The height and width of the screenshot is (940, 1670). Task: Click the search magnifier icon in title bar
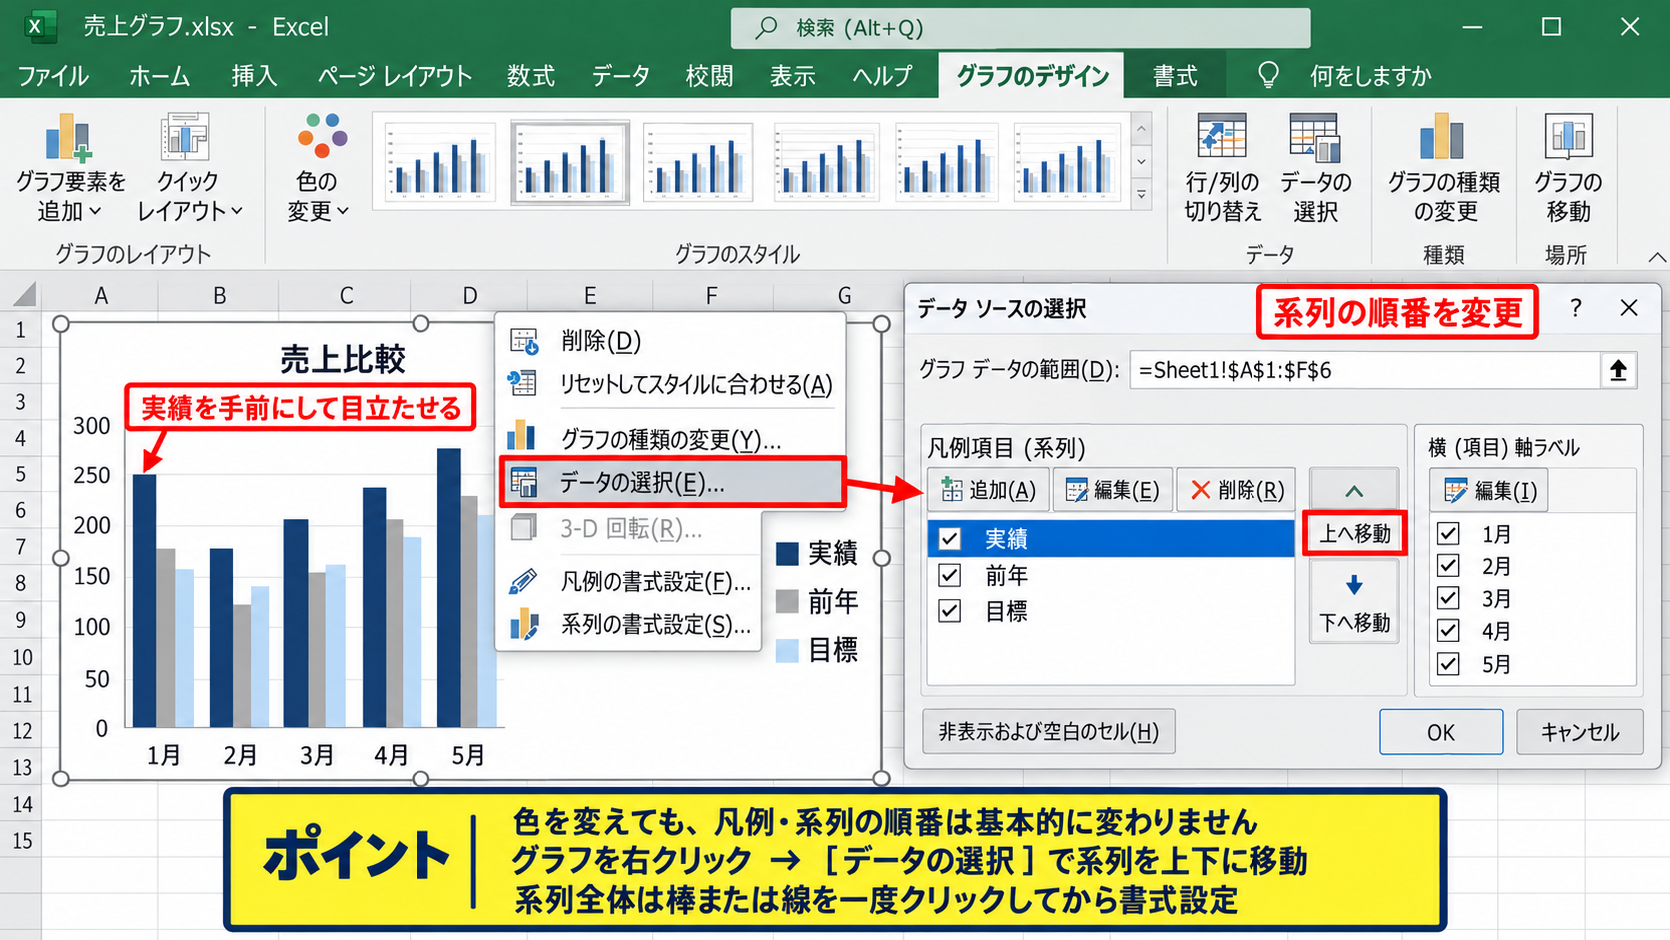click(x=766, y=28)
